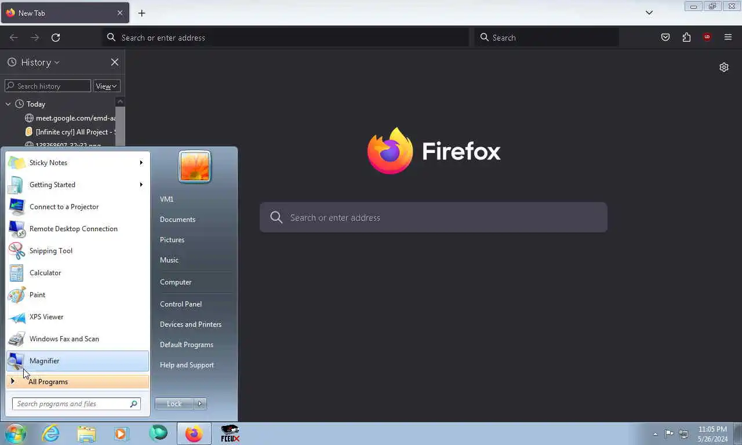This screenshot has width=742, height=445.
Task: Expand Sticky Notes submenu arrow
Action: tap(141, 163)
